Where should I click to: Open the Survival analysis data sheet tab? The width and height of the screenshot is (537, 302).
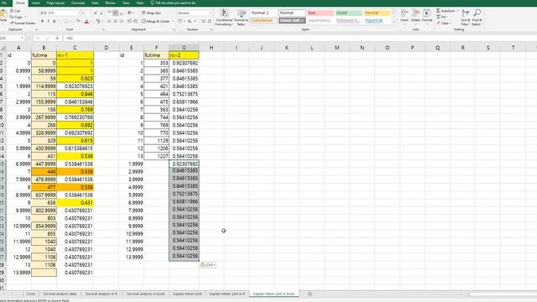click(x=60, y=294)
